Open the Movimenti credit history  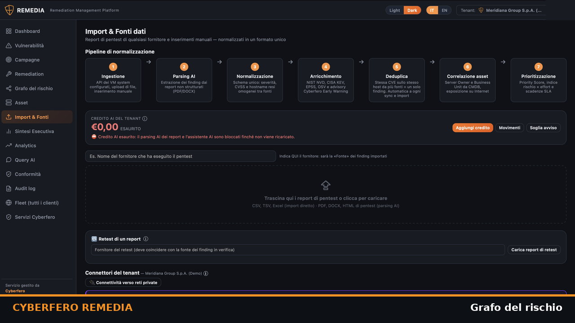(509, 128)
